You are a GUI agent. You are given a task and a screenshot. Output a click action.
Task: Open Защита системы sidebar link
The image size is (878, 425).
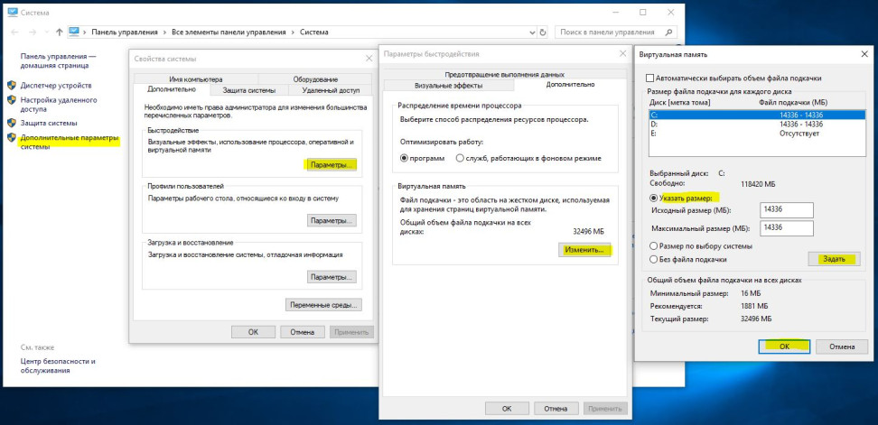coord(49,123)
